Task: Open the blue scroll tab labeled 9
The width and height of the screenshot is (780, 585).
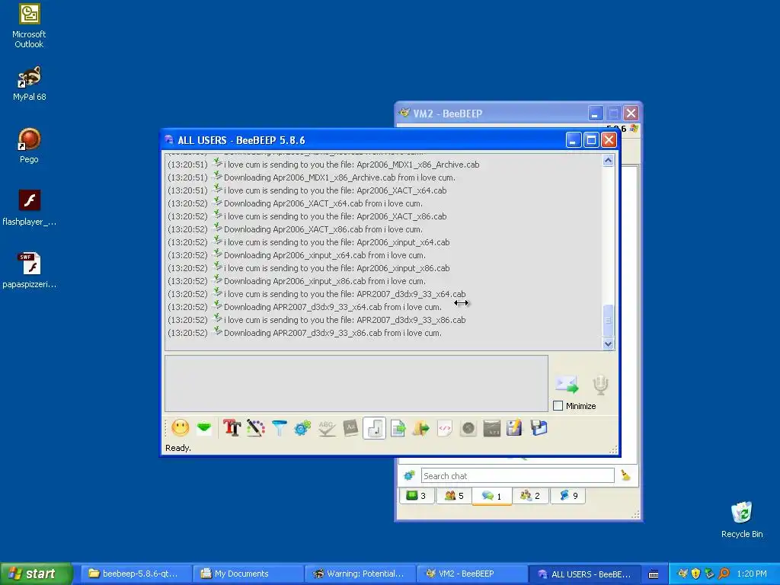Action: click(x=568, y=495)
